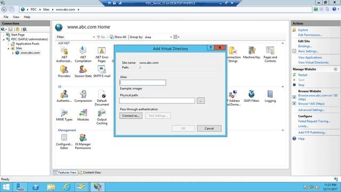Collapse the IIS group section
Screen dimensions: 341x192
(282, 86)
